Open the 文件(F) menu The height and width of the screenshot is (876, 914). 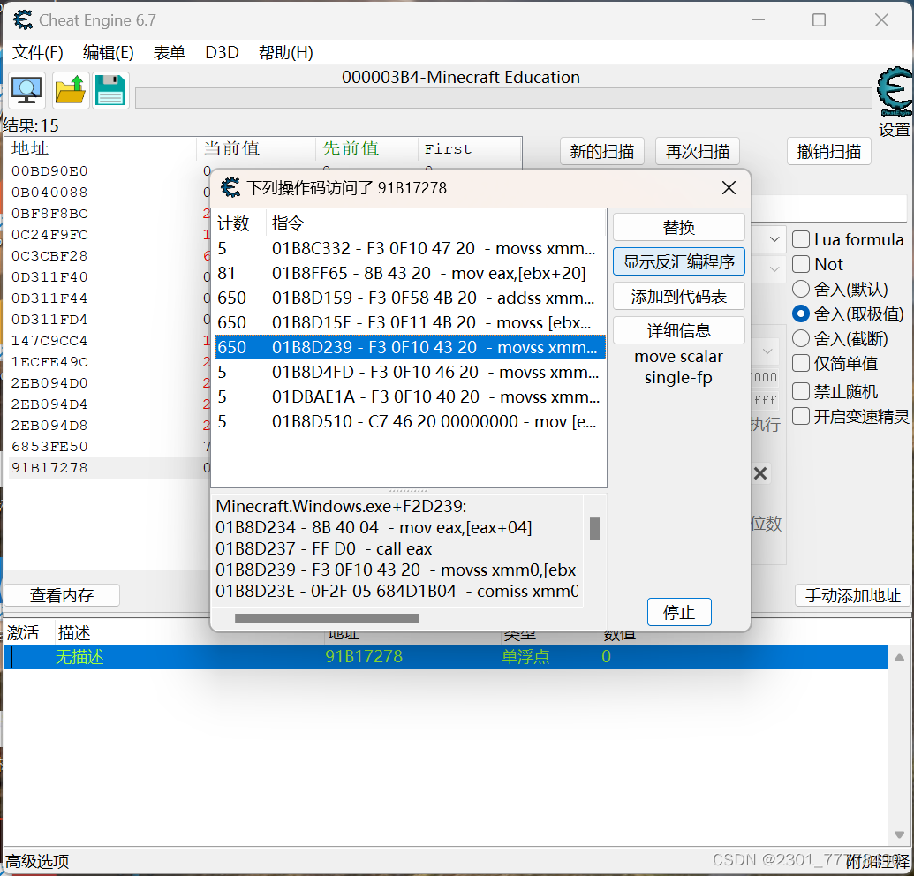click(x=37, y=52)
